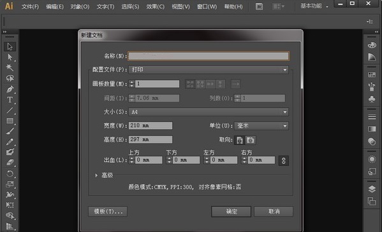The width and height of the screenshot is (382, 232).
Task: Open the 帮助(H) menu
Action: click(x=233, y=6)
